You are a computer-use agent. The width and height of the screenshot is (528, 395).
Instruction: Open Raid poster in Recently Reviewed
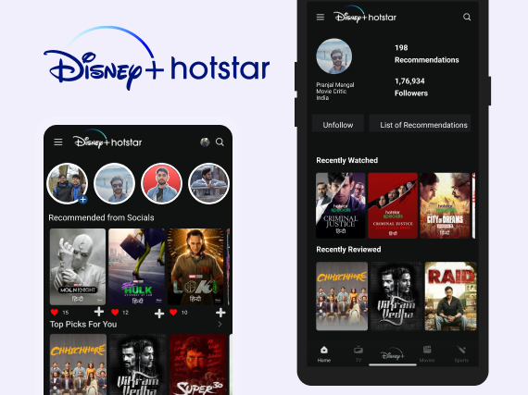(450, 296)
